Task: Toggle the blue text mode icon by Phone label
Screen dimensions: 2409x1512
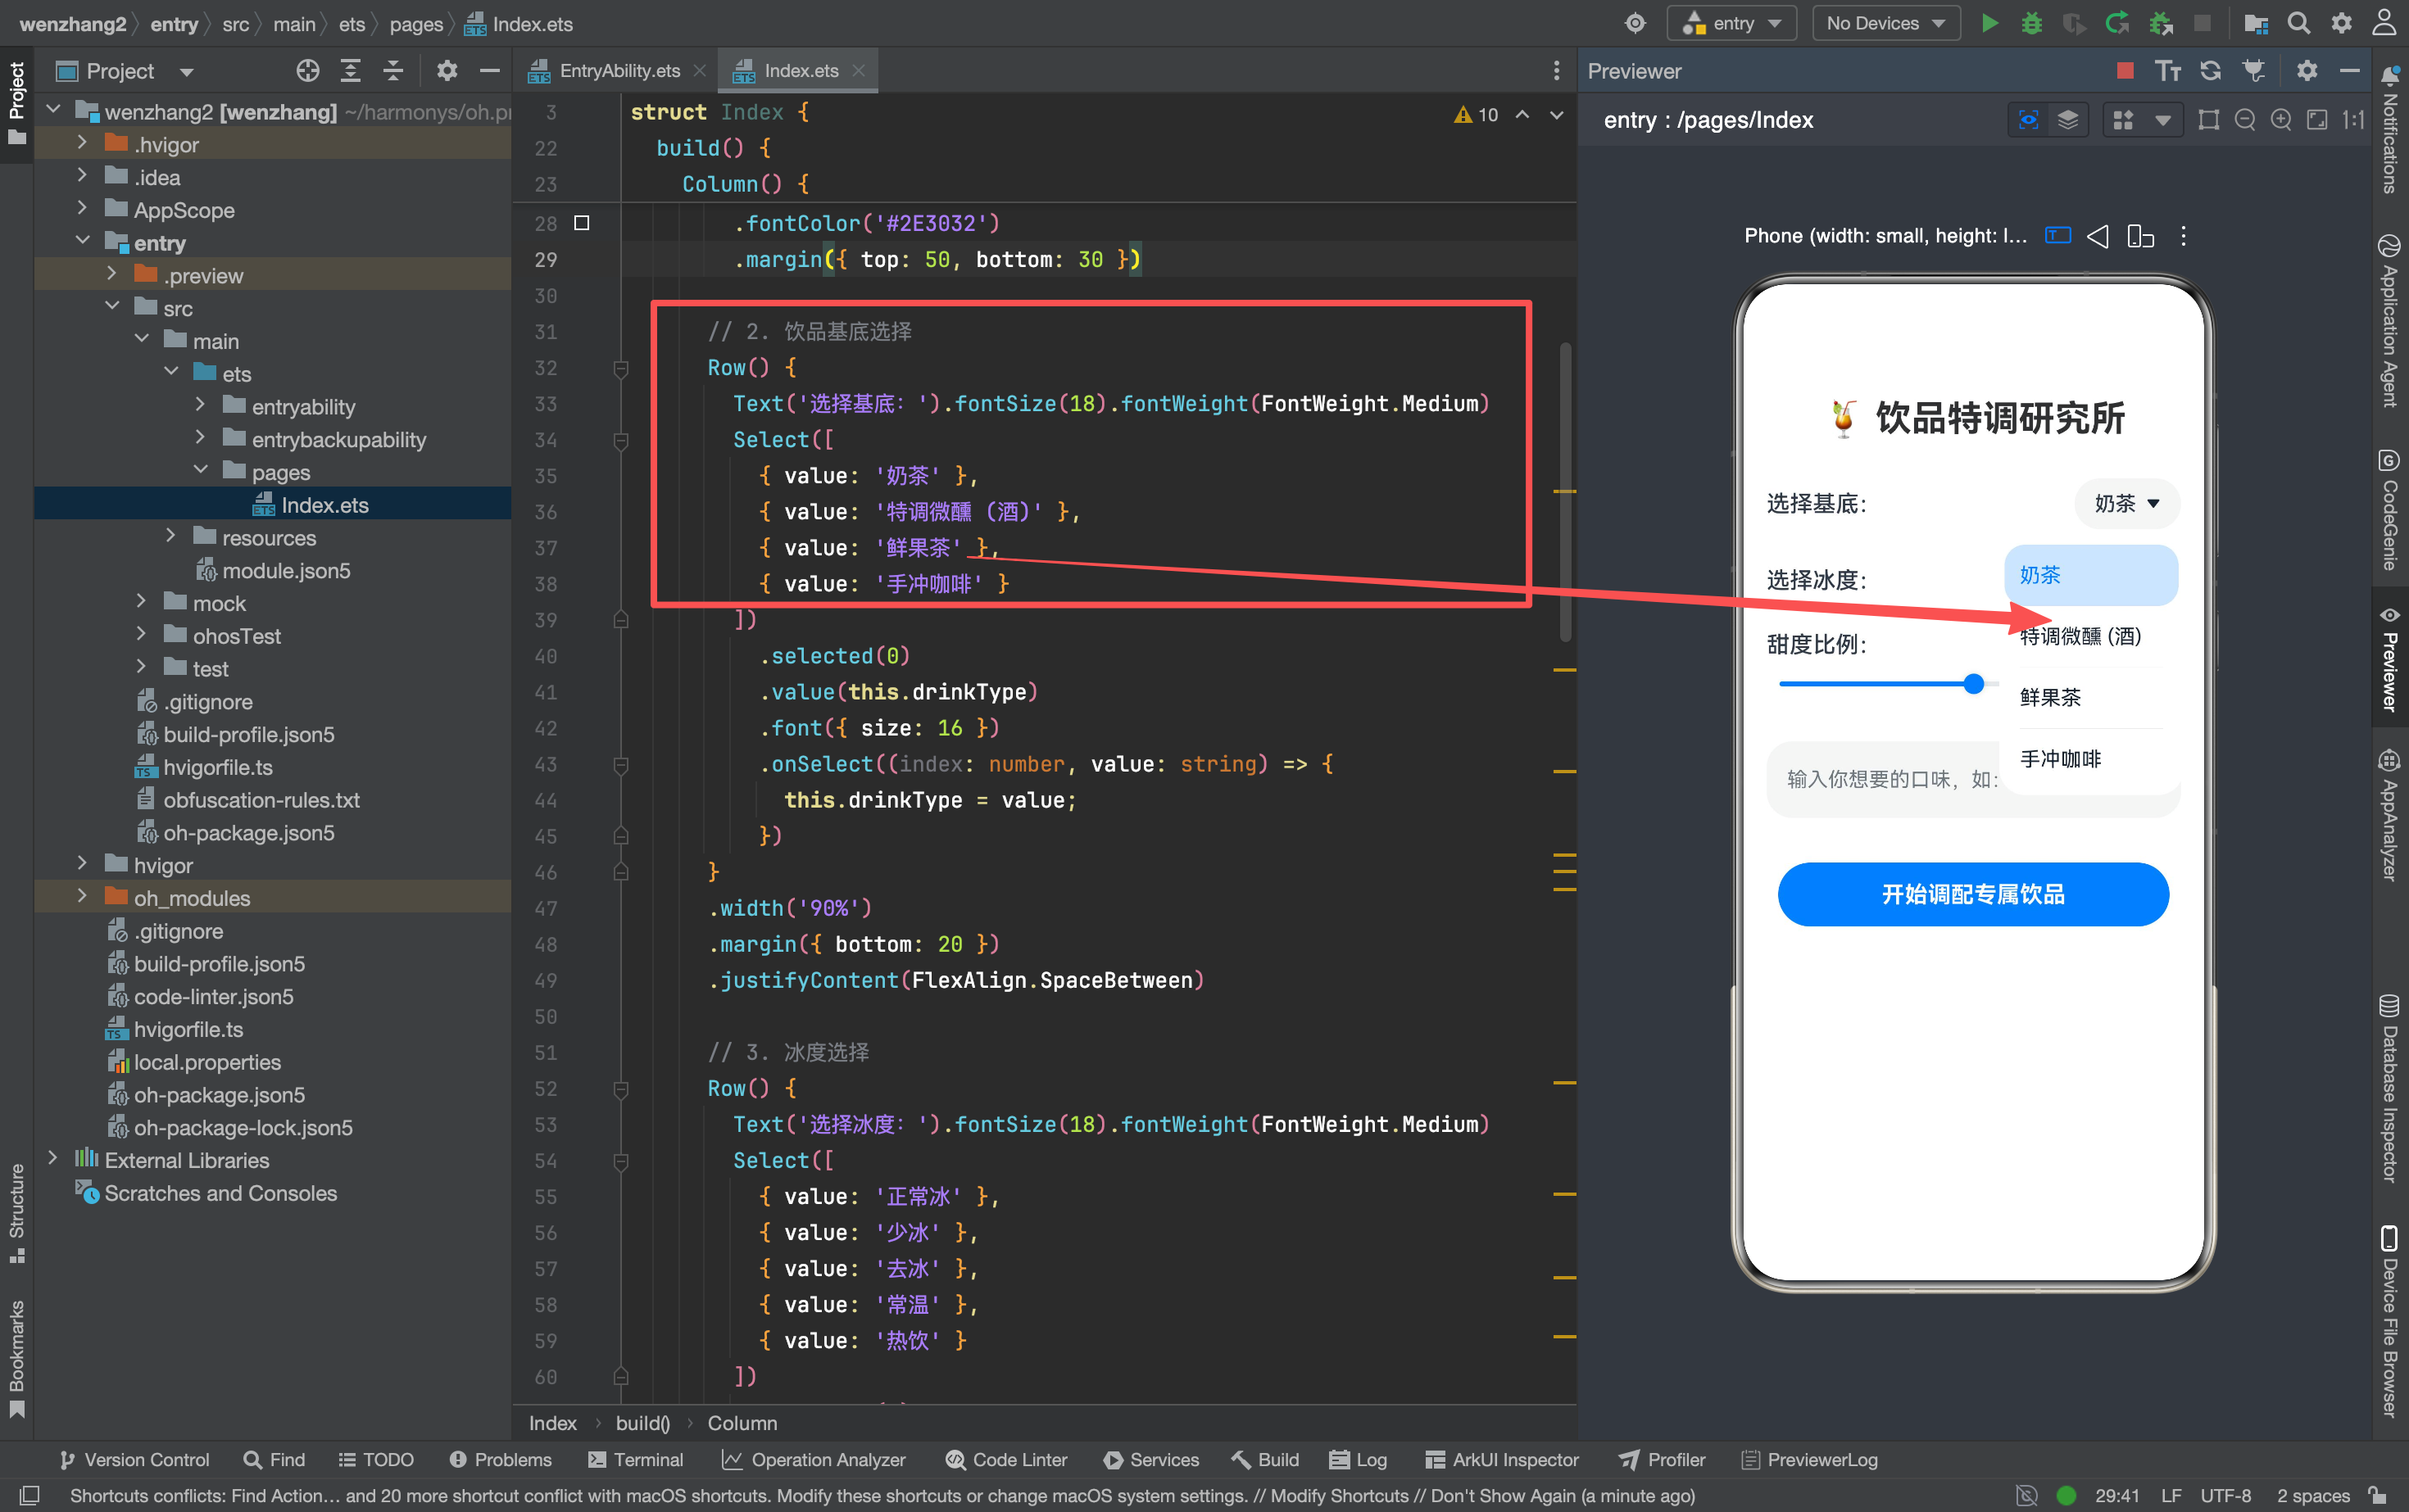Action: click(x=2057, y=236)
